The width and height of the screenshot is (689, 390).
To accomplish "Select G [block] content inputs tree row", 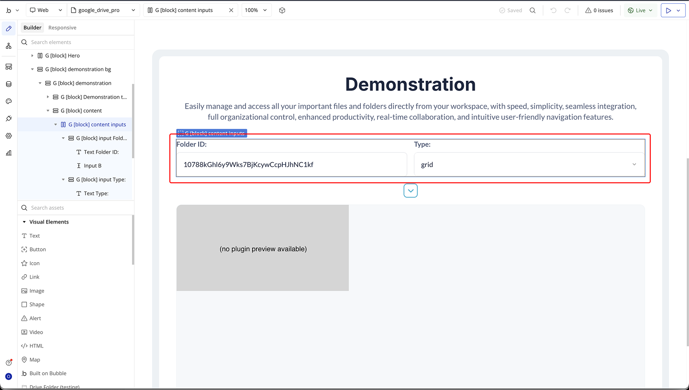I will click(75, 124).
